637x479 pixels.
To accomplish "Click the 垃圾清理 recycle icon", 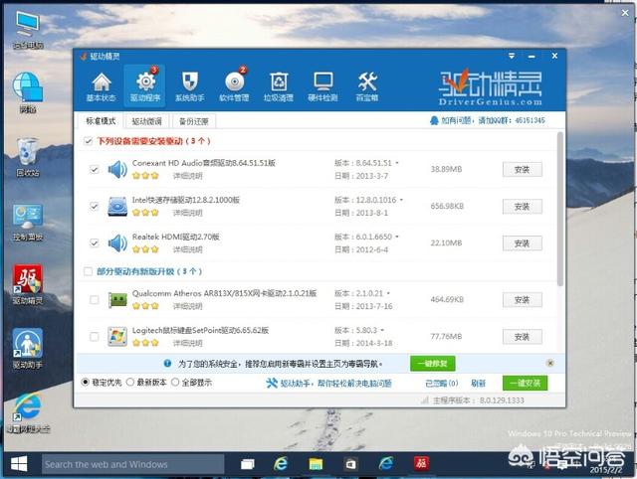I will tap(279, 86).
